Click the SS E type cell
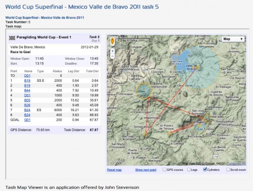253x191 pixels. pyautogui.click(x=40, y=81)
